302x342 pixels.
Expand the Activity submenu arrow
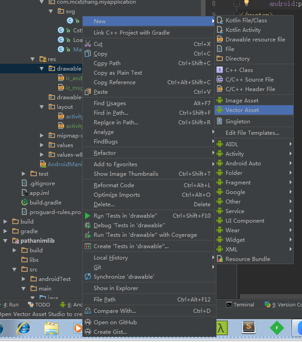[291, 153]
